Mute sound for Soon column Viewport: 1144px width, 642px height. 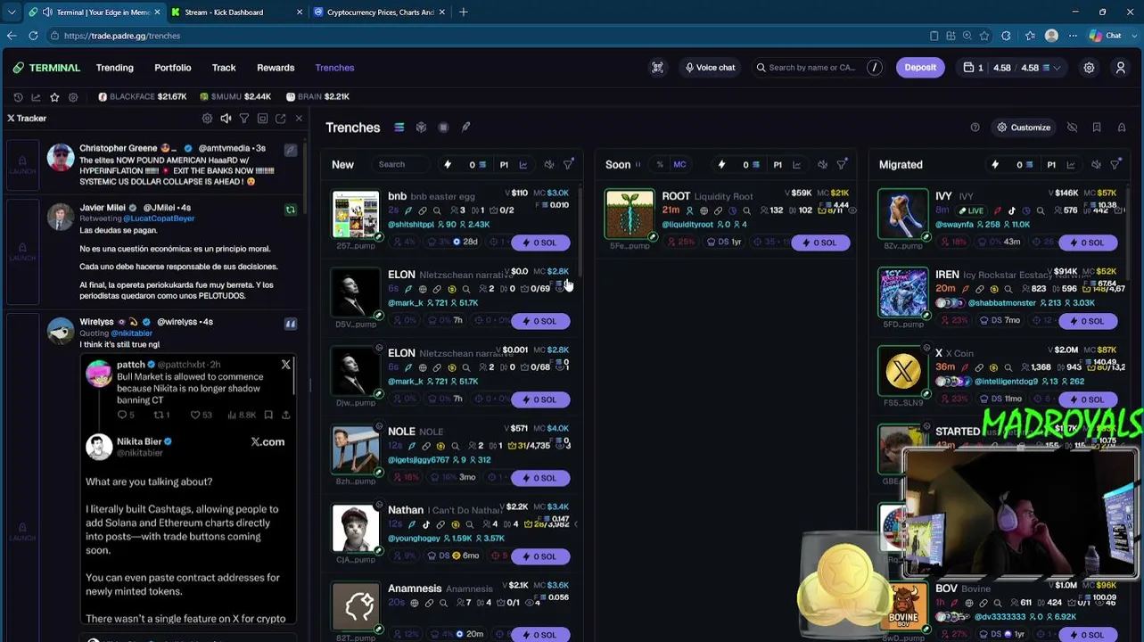point(822,164)
